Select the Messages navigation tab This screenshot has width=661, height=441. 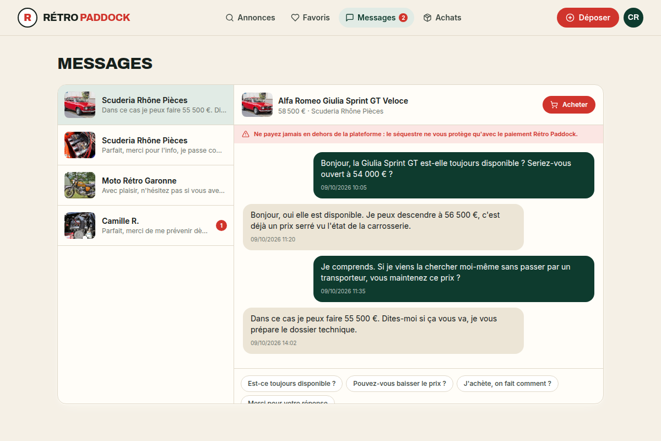click(x=376, y=18)
